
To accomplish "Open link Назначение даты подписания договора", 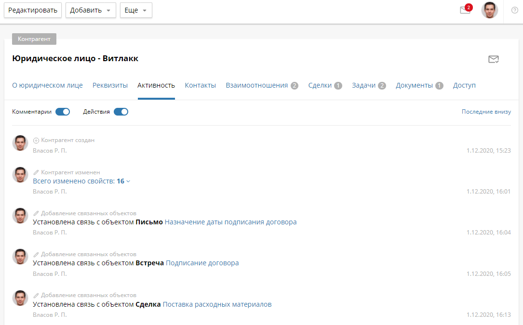I will point(230,222).
